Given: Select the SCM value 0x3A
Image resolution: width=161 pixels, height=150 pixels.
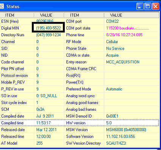Looking at the screenshot, I should [40, 109].
